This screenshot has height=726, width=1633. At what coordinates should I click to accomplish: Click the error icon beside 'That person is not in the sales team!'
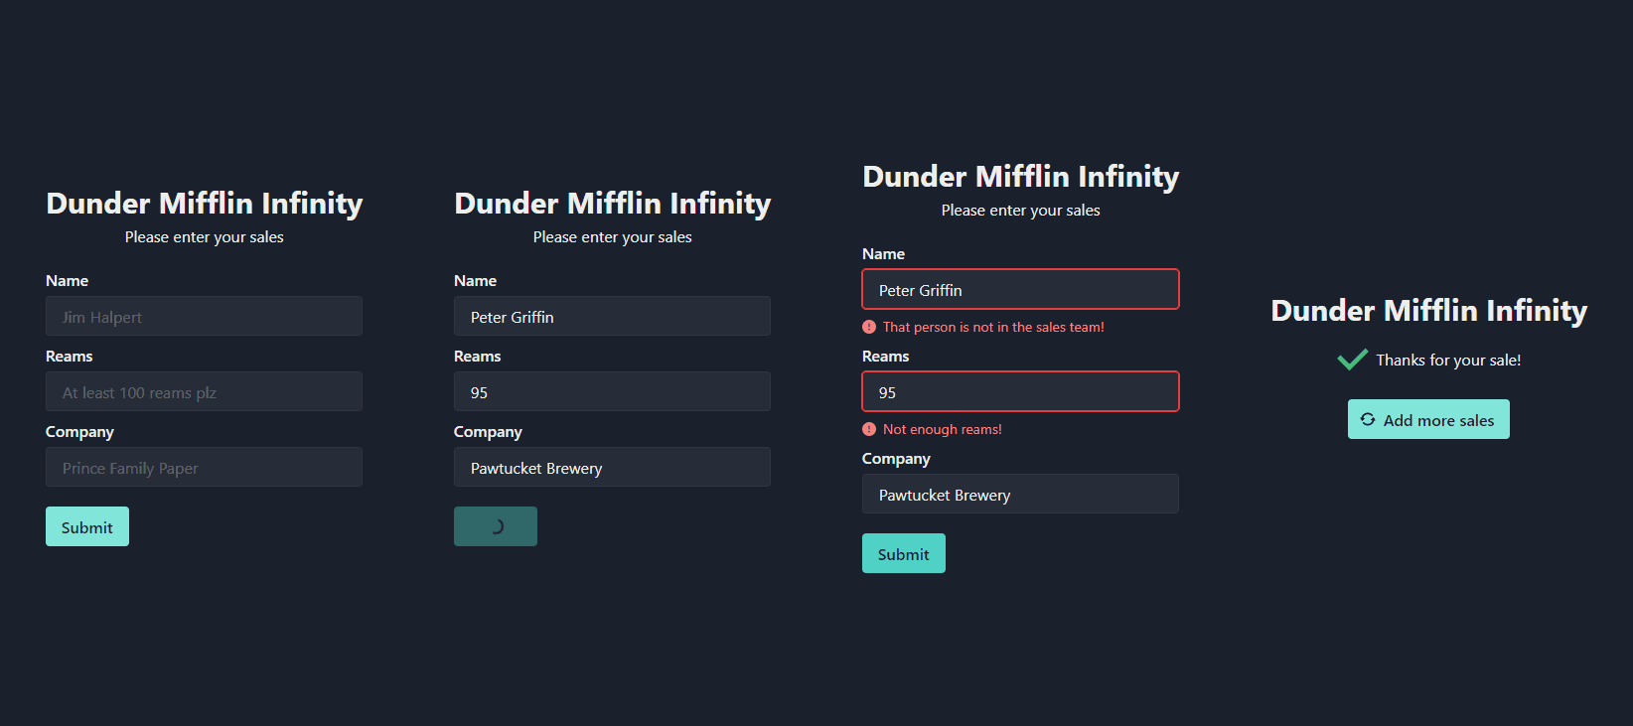point(869,327)
